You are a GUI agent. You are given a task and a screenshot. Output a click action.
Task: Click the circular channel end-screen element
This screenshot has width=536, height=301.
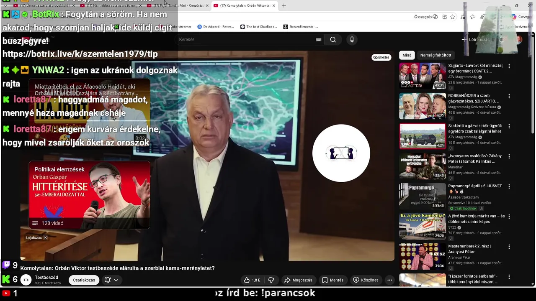pos(341,153)
